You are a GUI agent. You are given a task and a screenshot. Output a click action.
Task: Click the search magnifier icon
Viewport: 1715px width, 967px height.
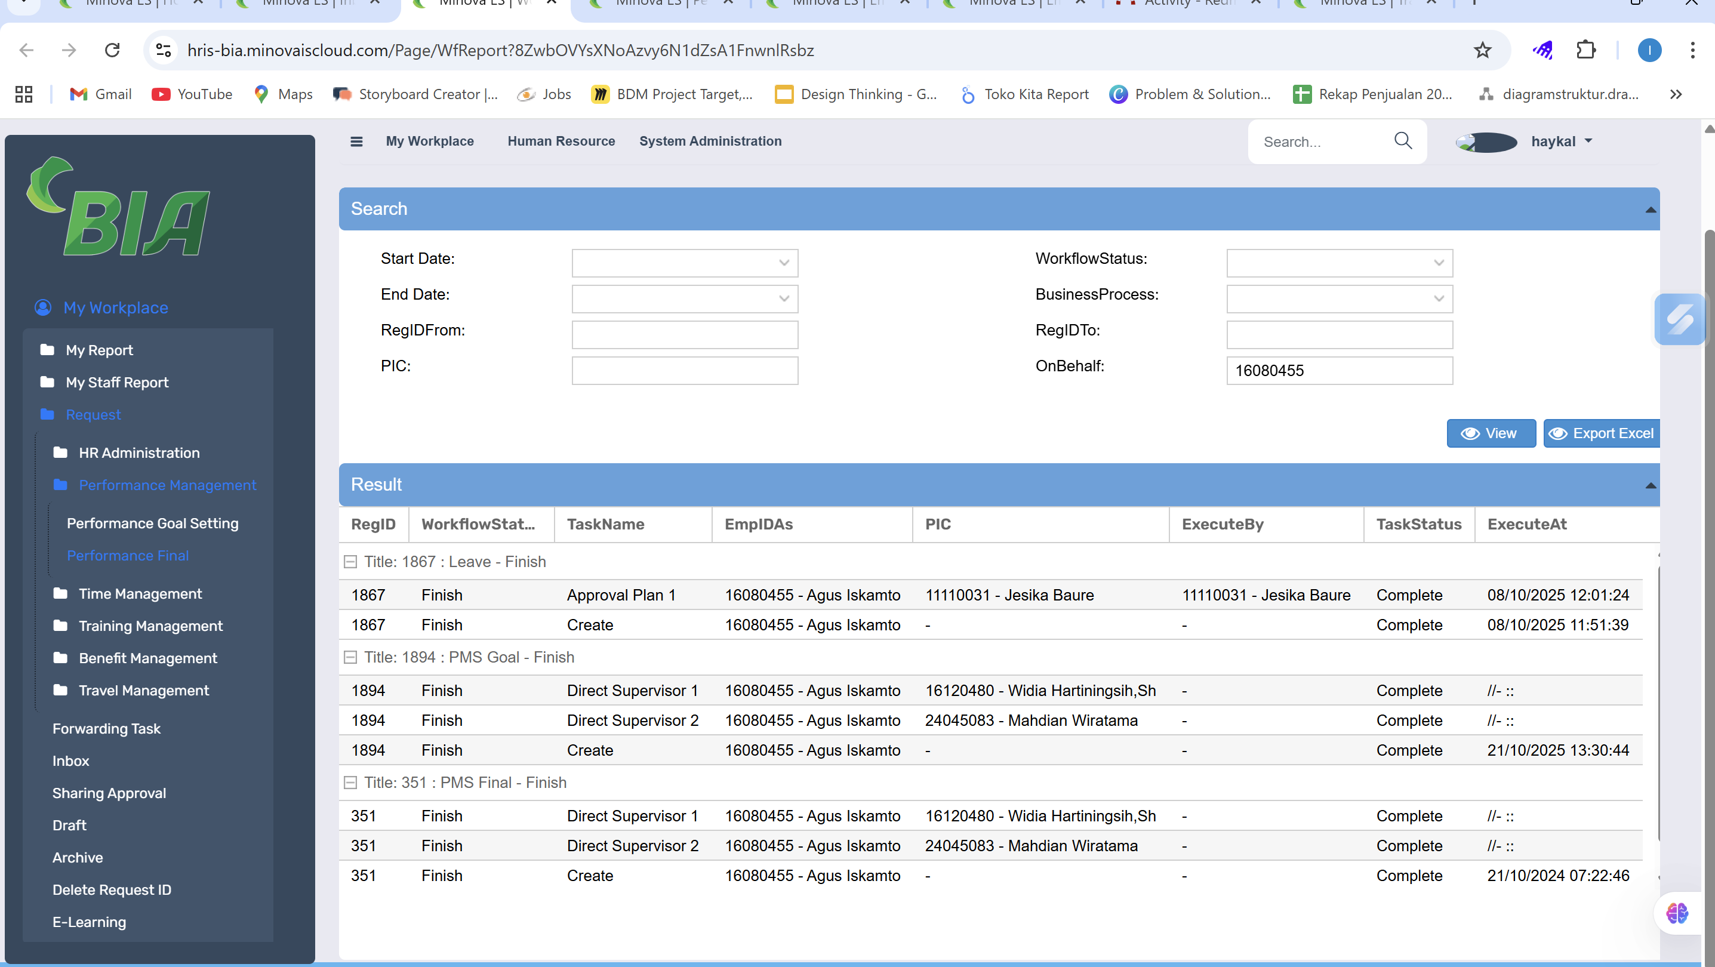click(1403, 140)
